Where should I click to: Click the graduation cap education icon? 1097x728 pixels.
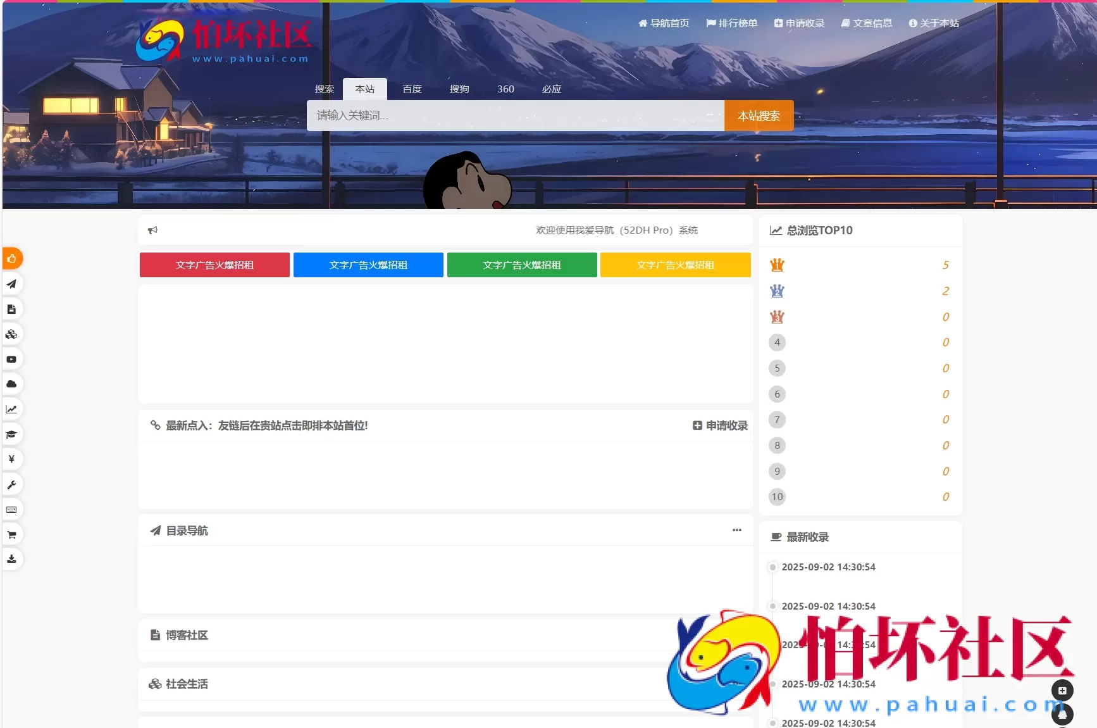[12, 434]
